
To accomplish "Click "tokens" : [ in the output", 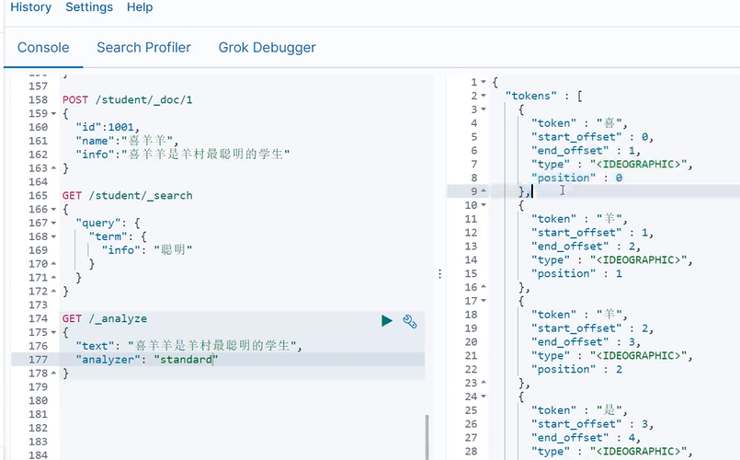I will [543, 96].
